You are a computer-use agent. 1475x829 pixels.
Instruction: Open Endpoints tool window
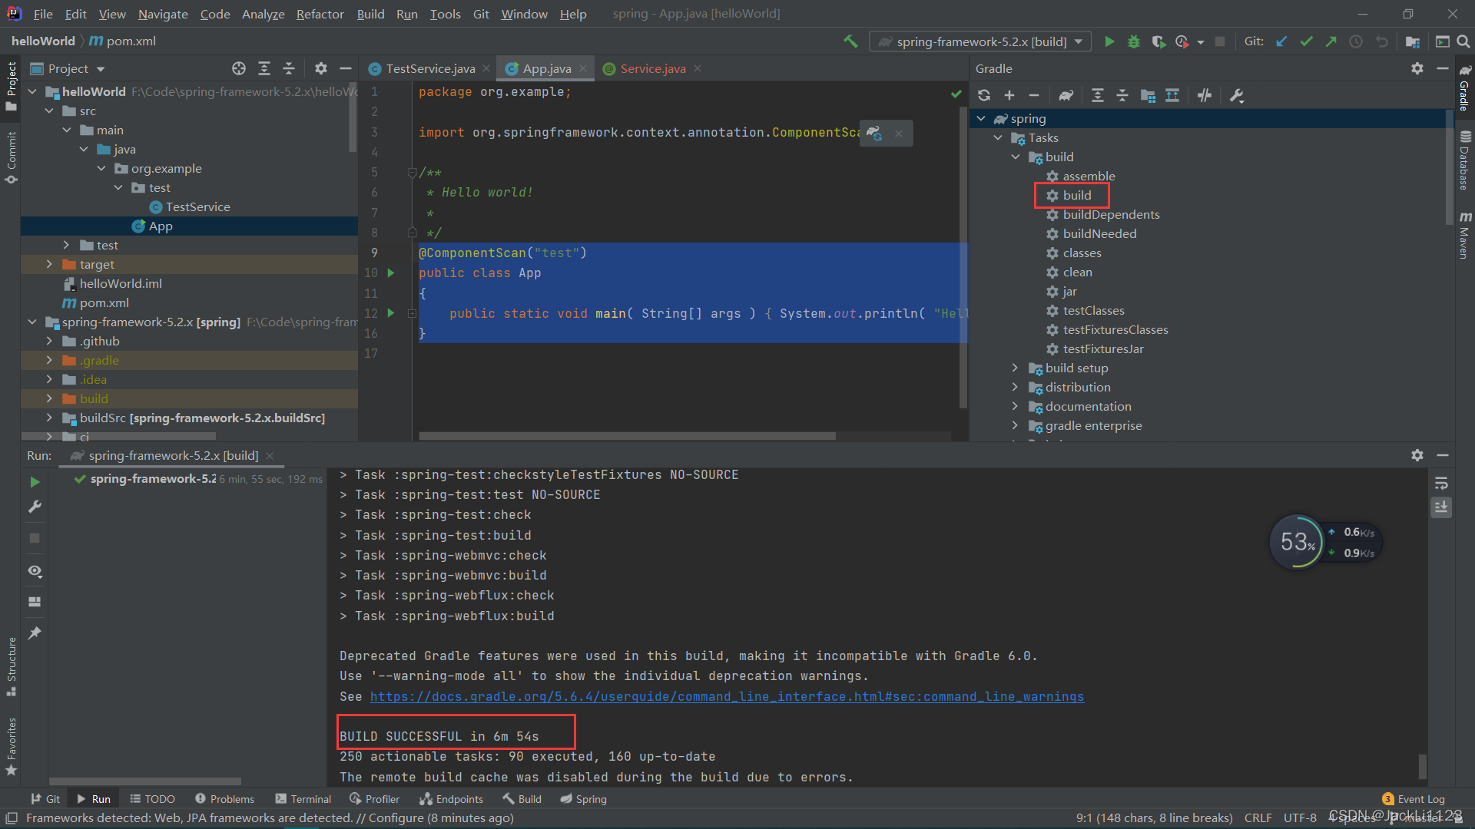pyautogui.click(x=452, y=799)
